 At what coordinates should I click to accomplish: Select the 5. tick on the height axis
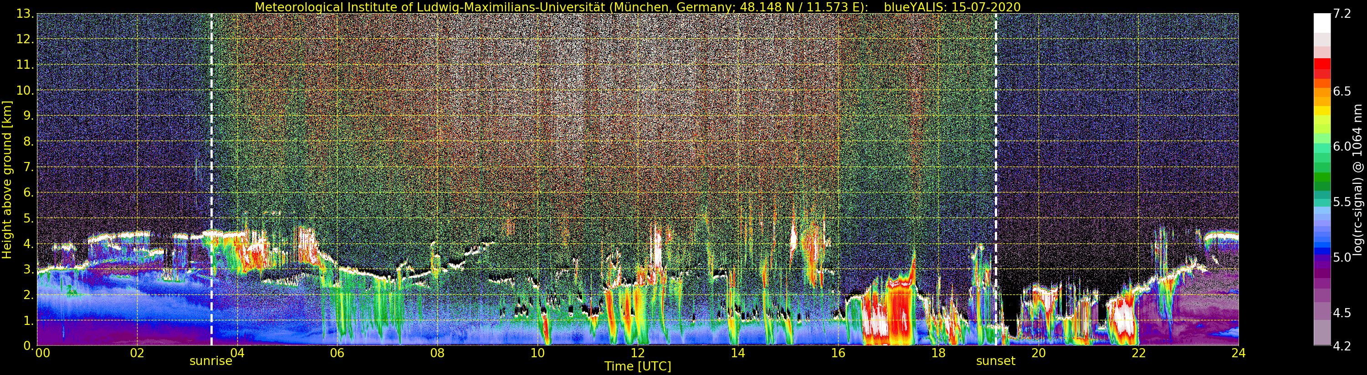point(29,218)
